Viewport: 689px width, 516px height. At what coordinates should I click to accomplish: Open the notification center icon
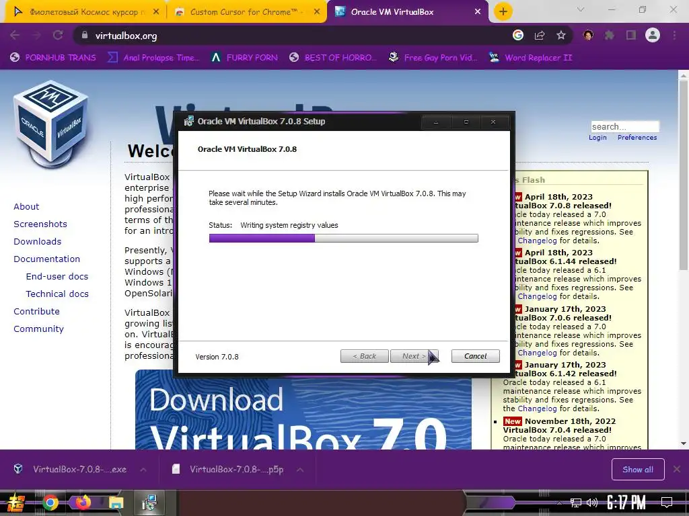click(x=667, y=503)
